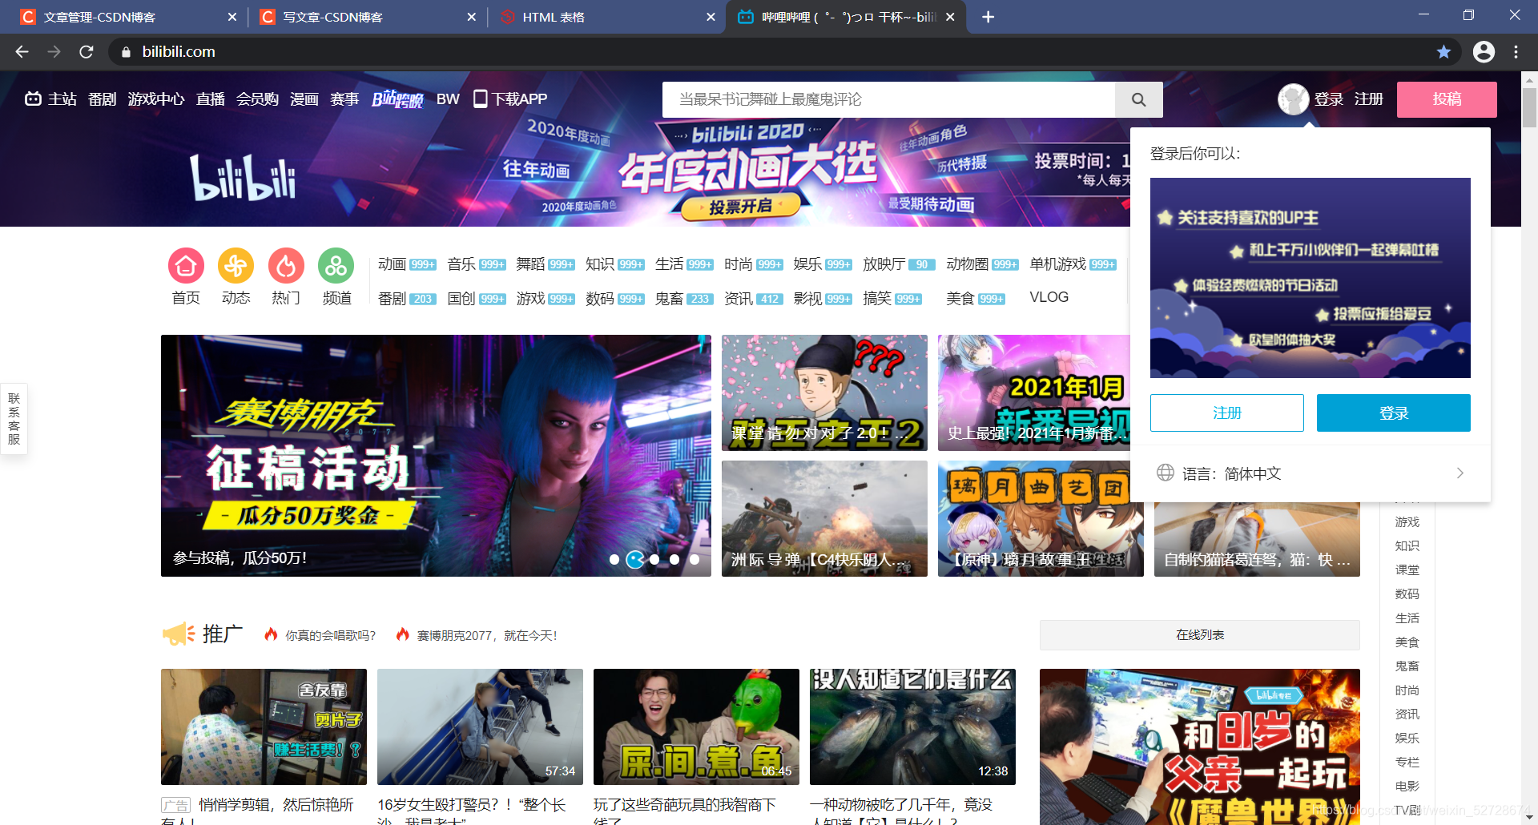Open 直播 in the top navigation
This screenshot has width=1538, height=825.
pos(211,99)
